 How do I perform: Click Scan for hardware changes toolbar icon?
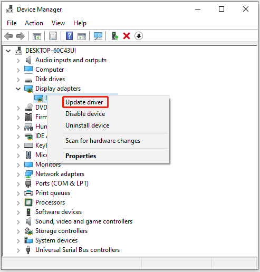click(98, 36)
